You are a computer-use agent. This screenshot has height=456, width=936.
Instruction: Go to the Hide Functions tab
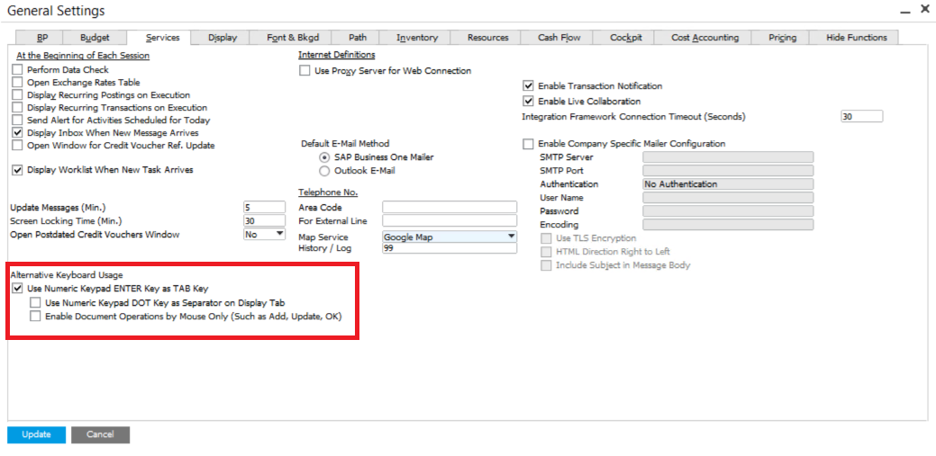pos(856,38)
